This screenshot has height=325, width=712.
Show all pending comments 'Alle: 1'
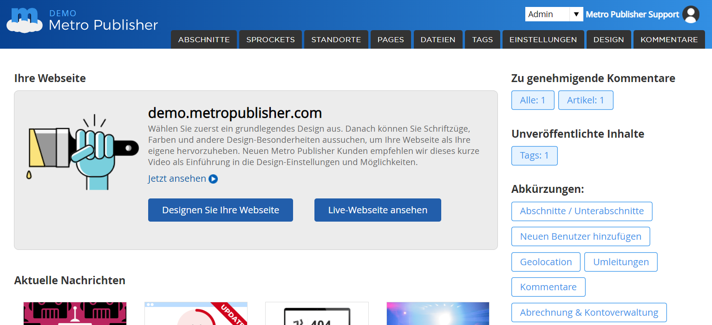tap(533, 100)
